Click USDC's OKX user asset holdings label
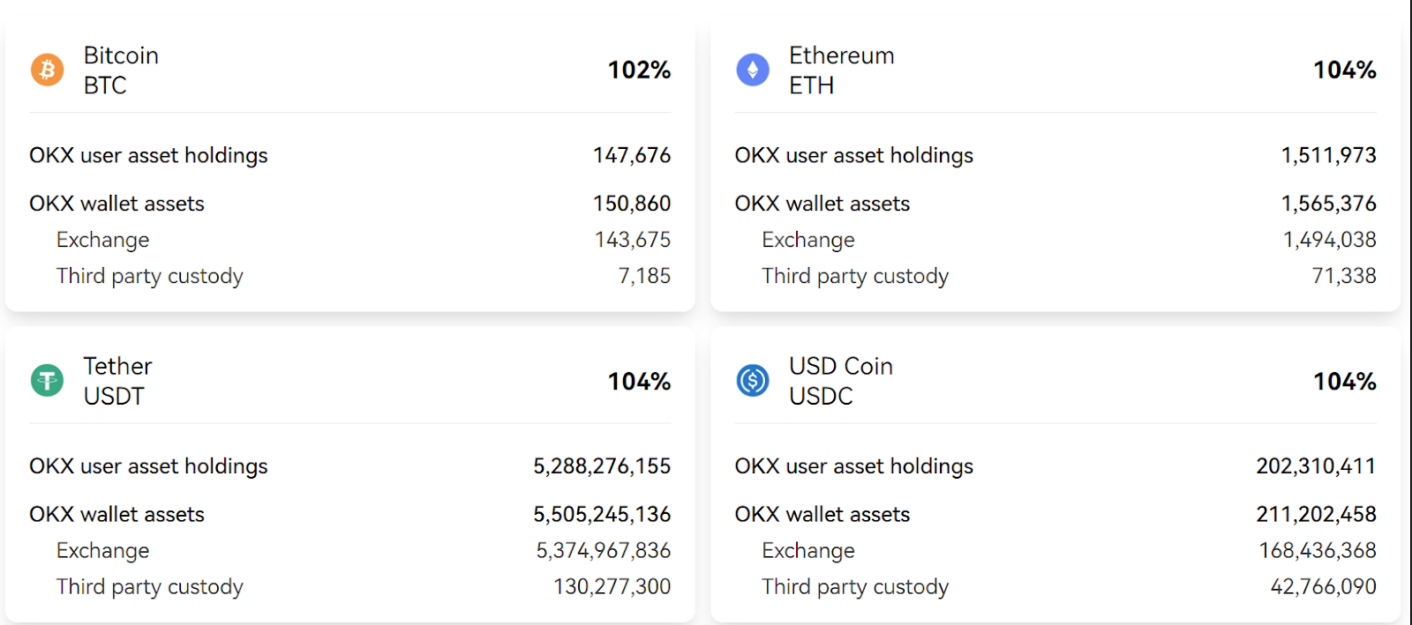 coord(853,466)
